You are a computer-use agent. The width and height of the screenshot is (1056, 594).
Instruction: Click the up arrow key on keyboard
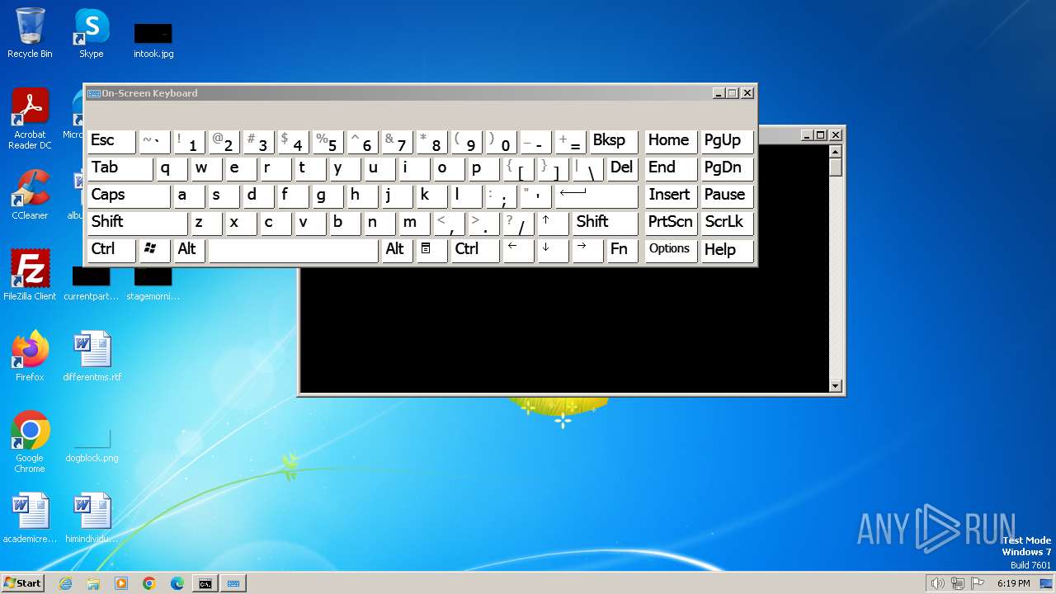pyautogui.click(x=554, y=223)
